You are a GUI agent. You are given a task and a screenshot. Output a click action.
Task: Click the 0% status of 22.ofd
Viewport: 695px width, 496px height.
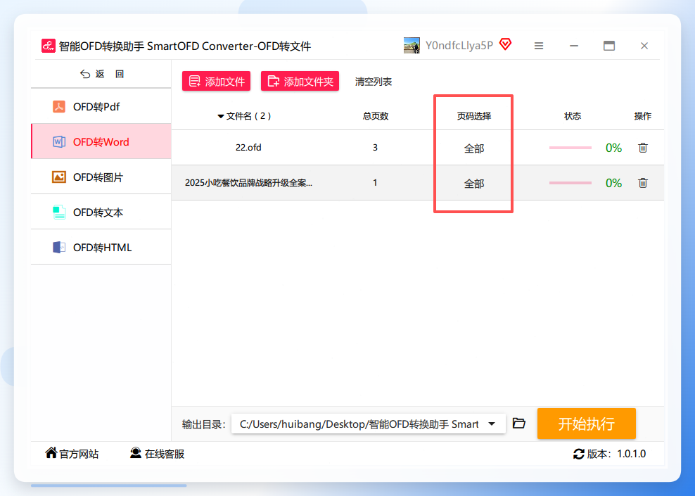coord(613,148)
